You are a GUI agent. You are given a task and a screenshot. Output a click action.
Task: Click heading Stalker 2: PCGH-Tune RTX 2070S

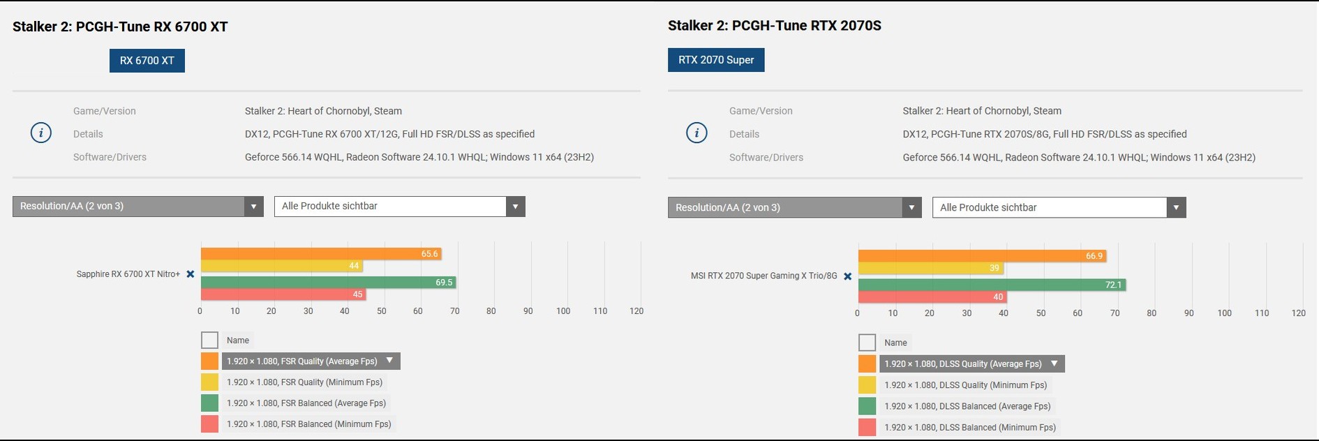click(775, 26)
